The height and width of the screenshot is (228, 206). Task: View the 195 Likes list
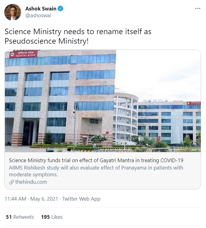(52, 217)
